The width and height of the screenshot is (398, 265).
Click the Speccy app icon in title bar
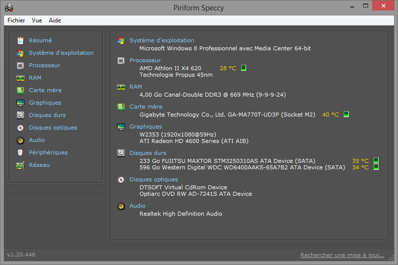pyautogui.click(x=9, y=8)
